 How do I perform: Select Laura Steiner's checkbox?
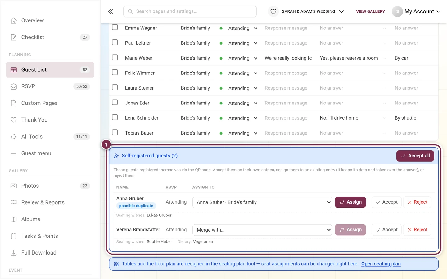click(x=115, y=87)
